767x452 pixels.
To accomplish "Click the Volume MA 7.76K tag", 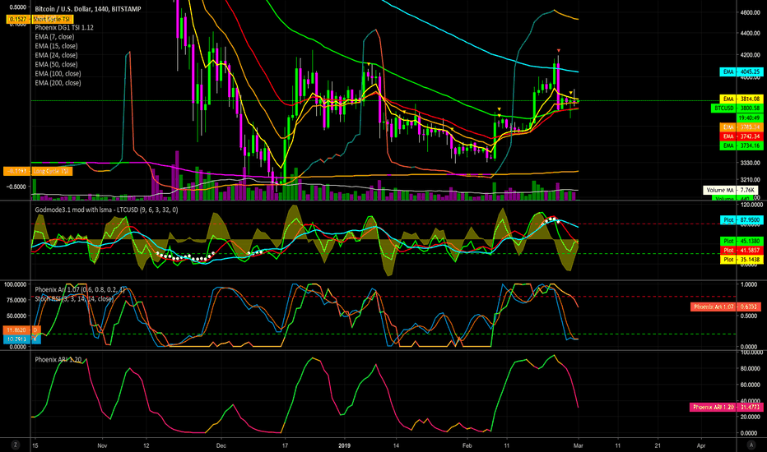I will (x=731, y=190).
